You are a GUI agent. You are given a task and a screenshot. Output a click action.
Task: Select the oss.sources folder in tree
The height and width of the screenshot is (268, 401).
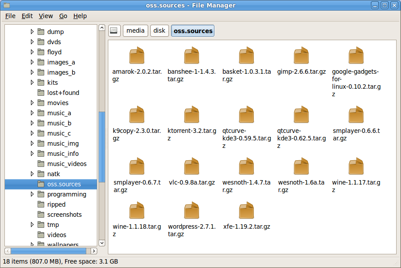pos(51,184)
